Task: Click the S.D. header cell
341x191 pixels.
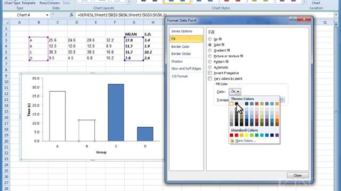Action: pos(153,34)
